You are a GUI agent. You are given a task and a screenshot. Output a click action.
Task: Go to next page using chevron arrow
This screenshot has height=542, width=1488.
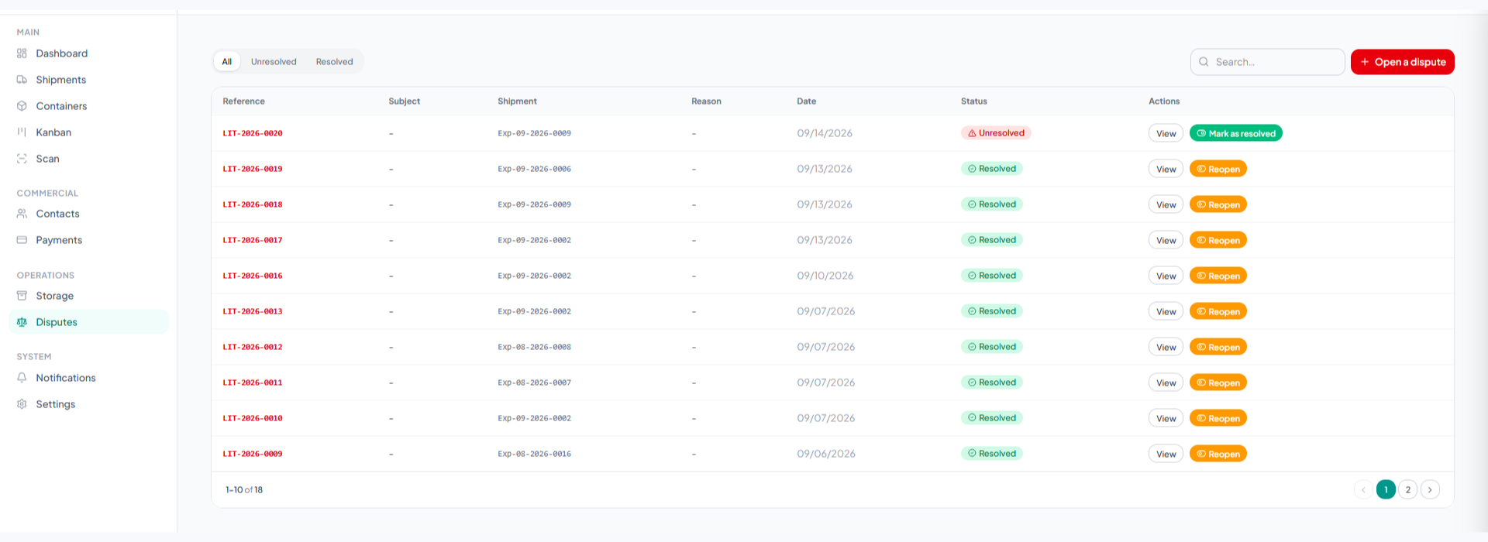coord(1431,489)
